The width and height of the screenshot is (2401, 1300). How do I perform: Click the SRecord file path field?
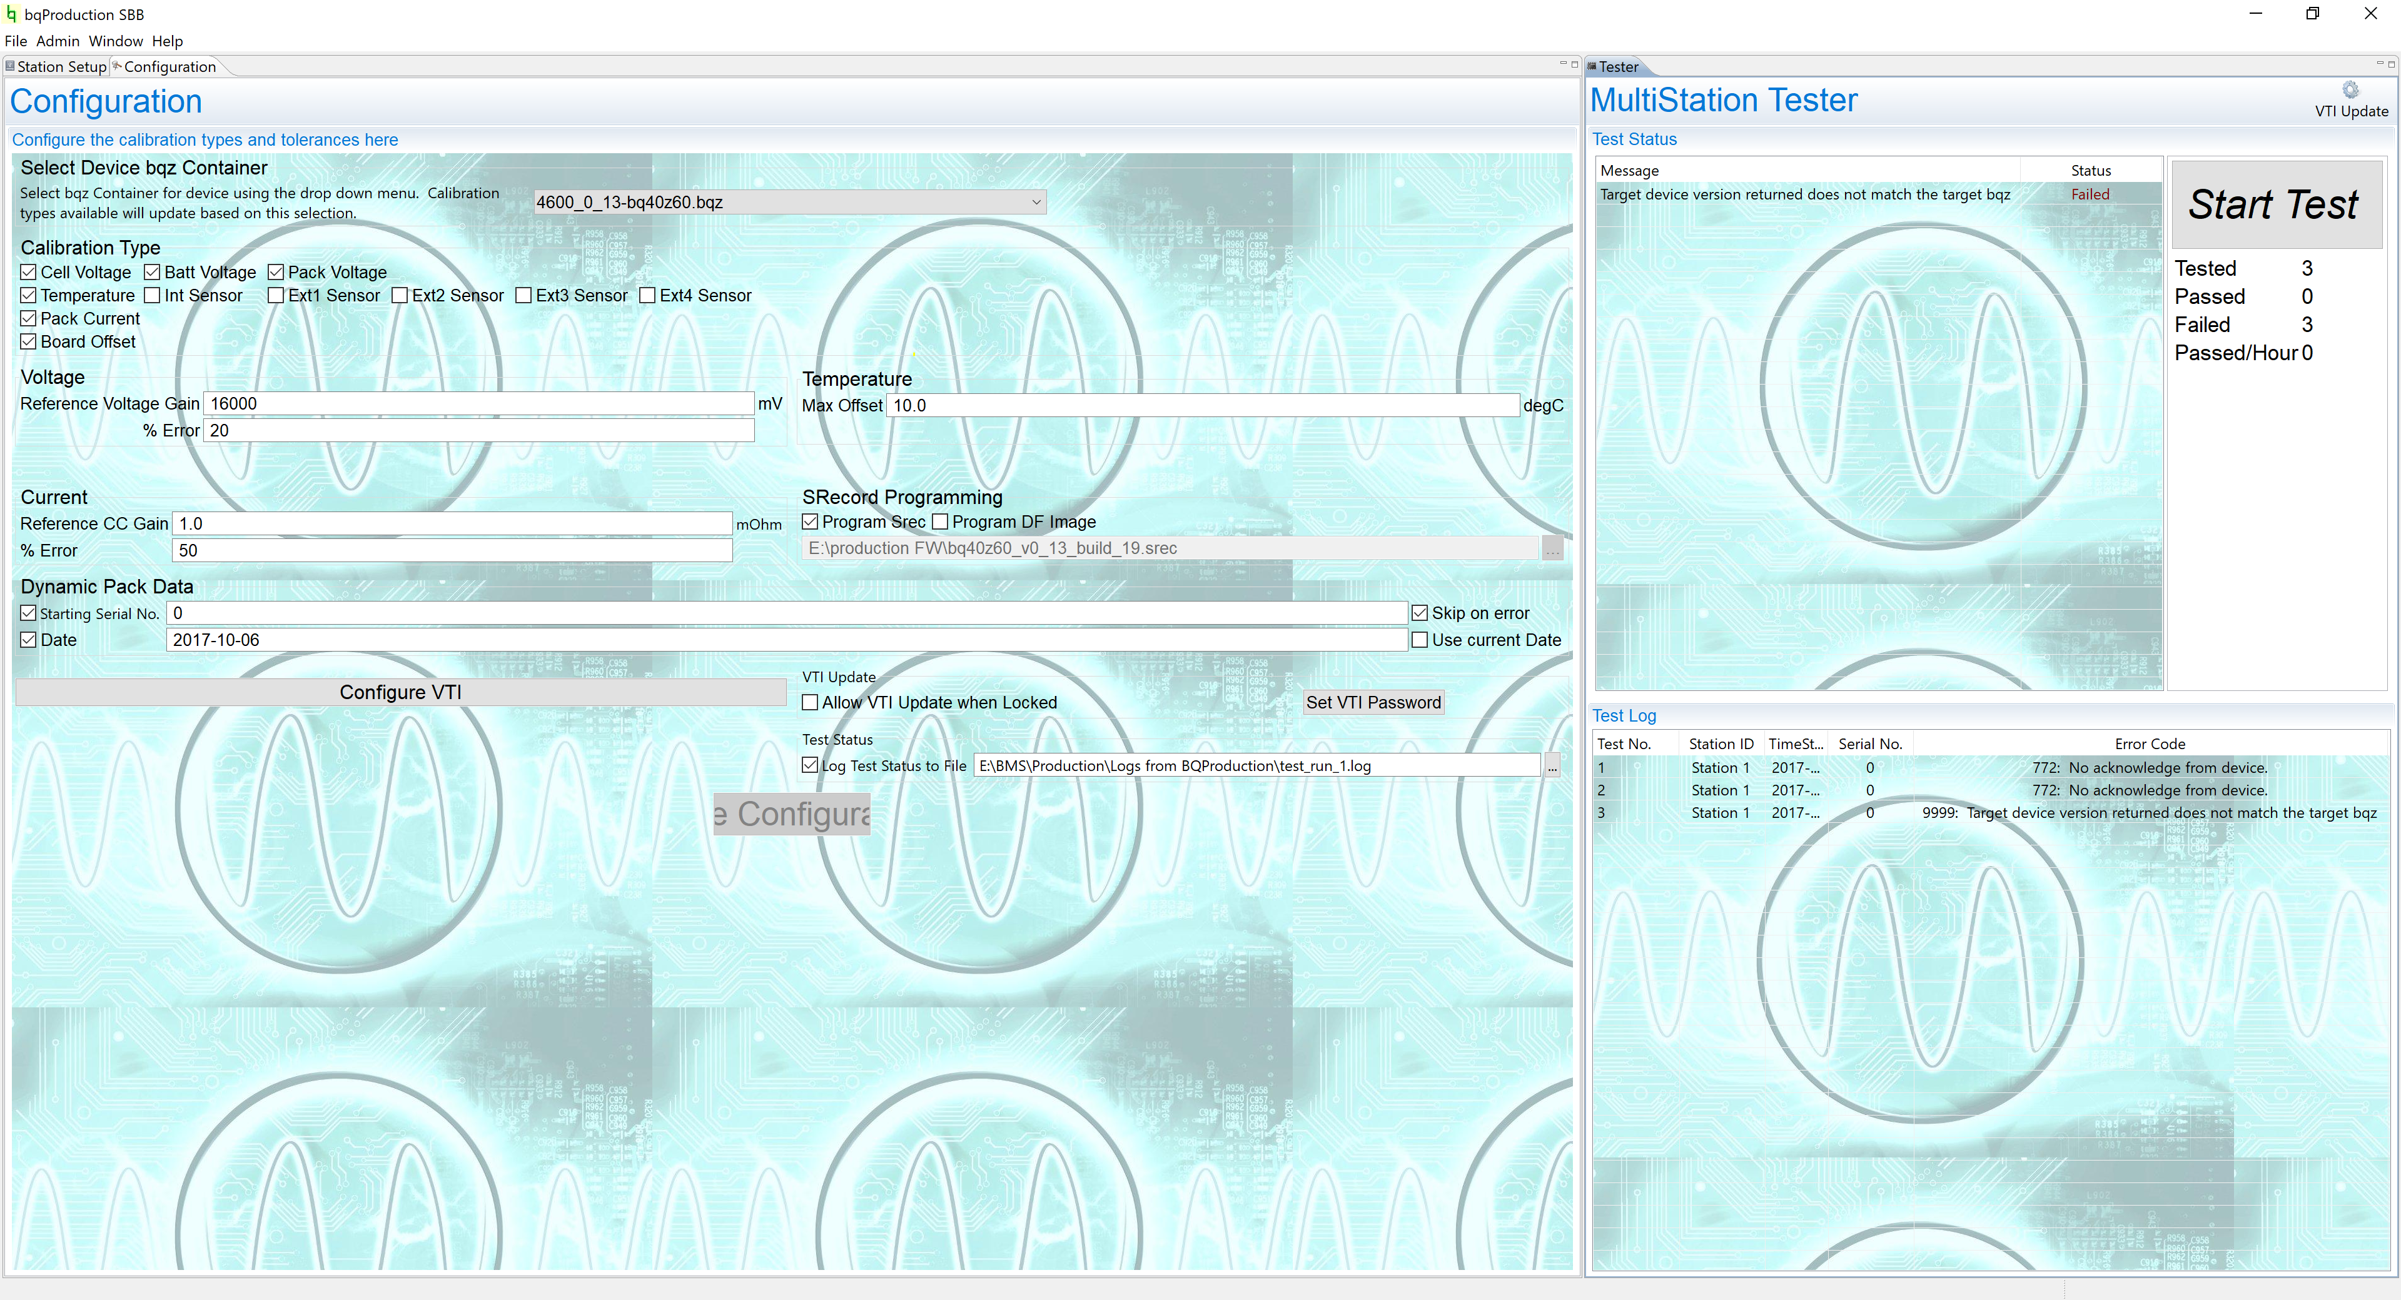(x=1171, y=549)
